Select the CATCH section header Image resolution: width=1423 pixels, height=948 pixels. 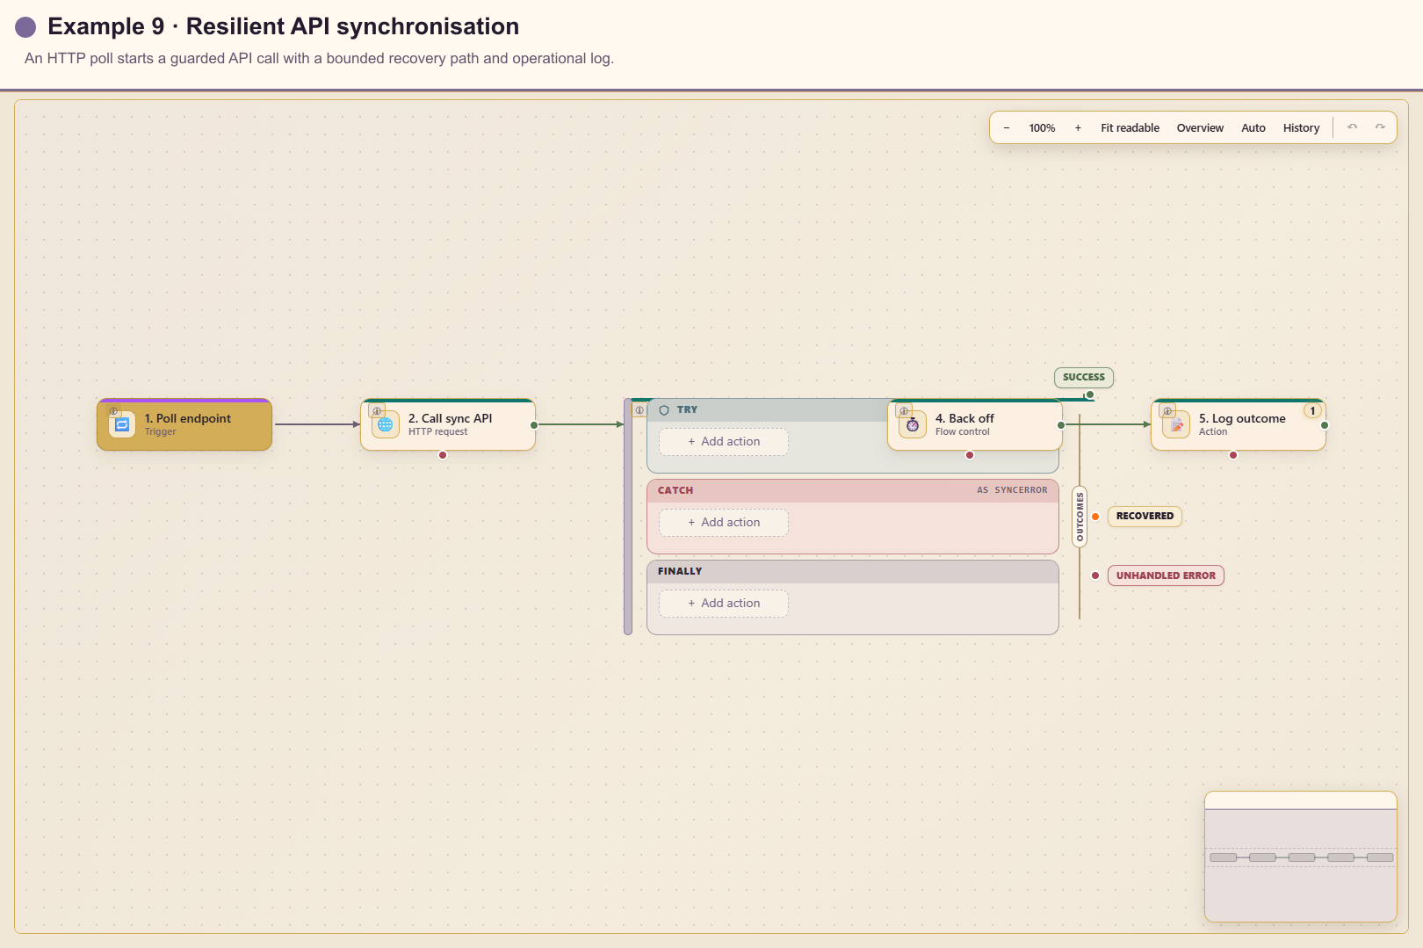[x=853, y=490]
